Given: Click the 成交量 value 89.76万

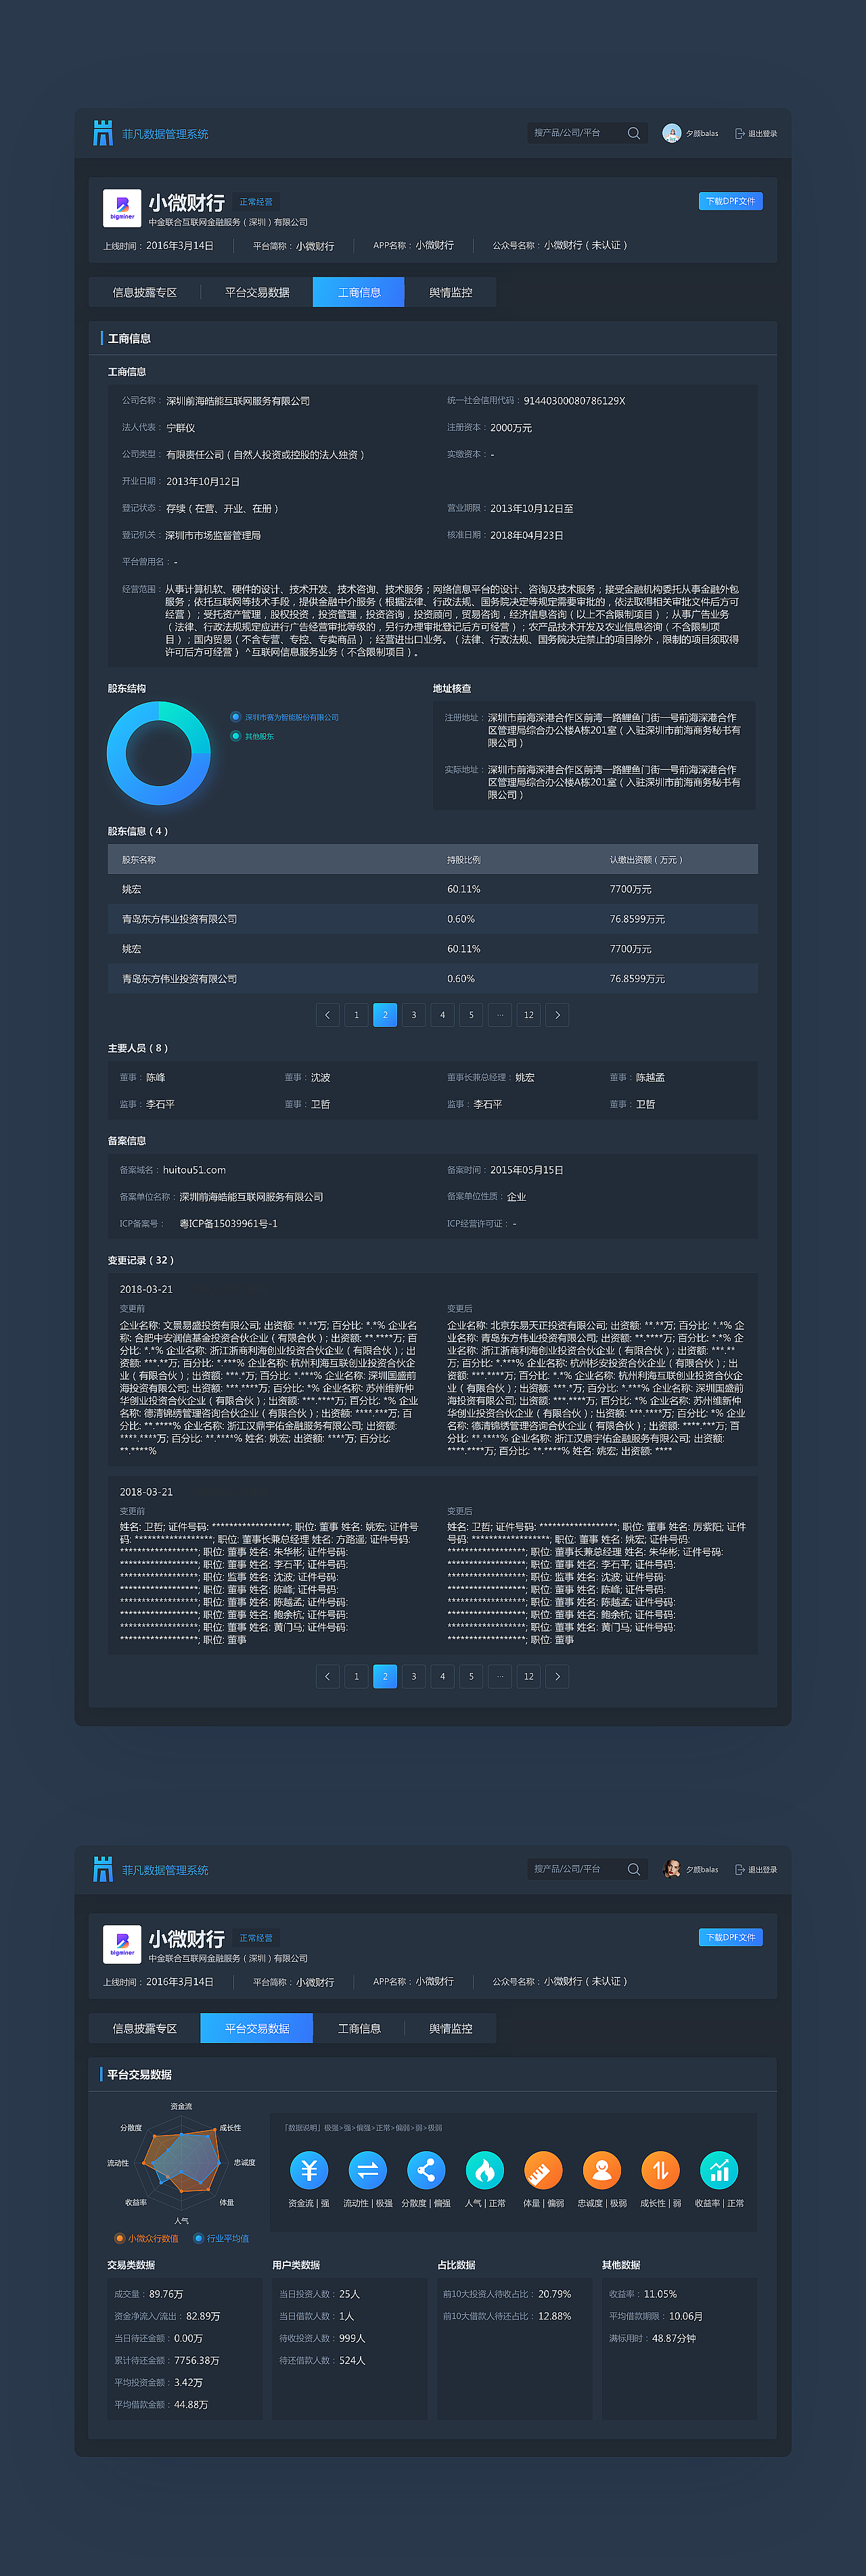Looking at the screenshot, I should (x=166, y=2294).
